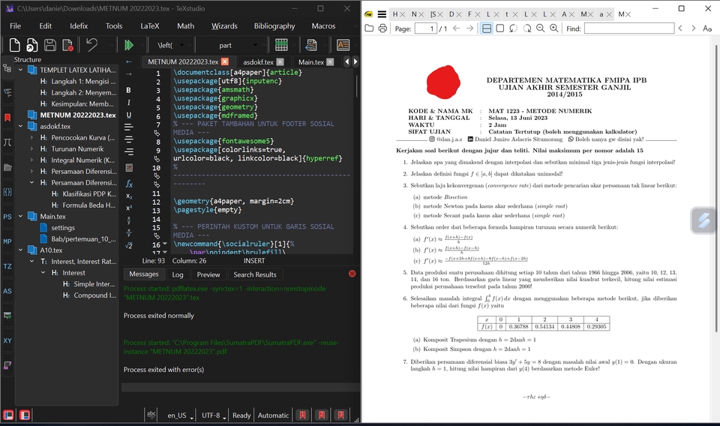Image resolution: width=720 pixels, height=426 pixels.
Task: Toggle the second red panel button at the bottom-left
Action: [25, 415]
